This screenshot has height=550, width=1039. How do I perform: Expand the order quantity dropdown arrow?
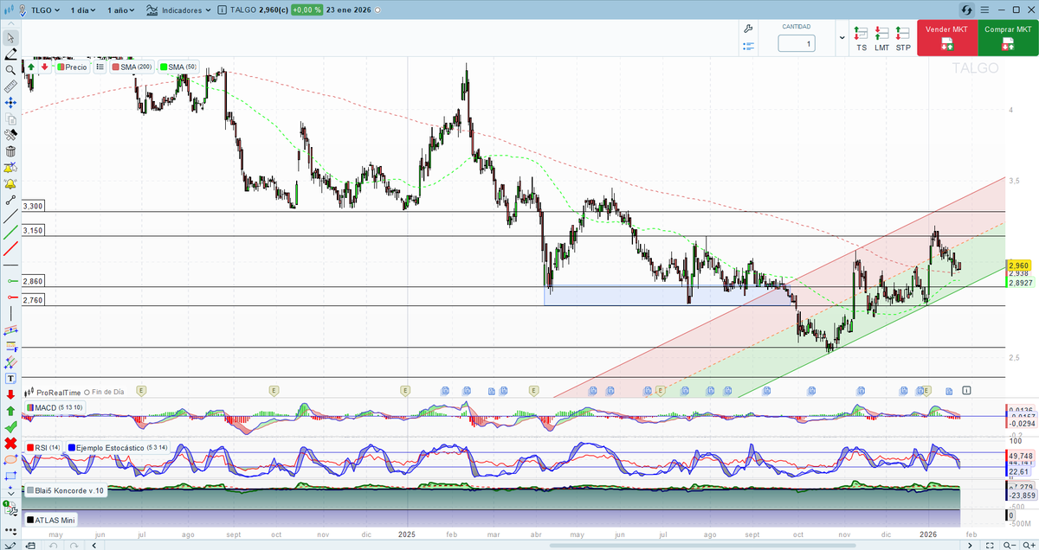click(x=842, y=39)
